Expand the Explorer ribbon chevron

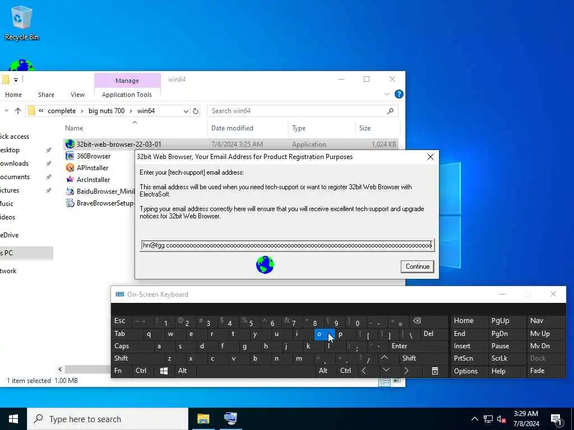[x=387, y=94]
